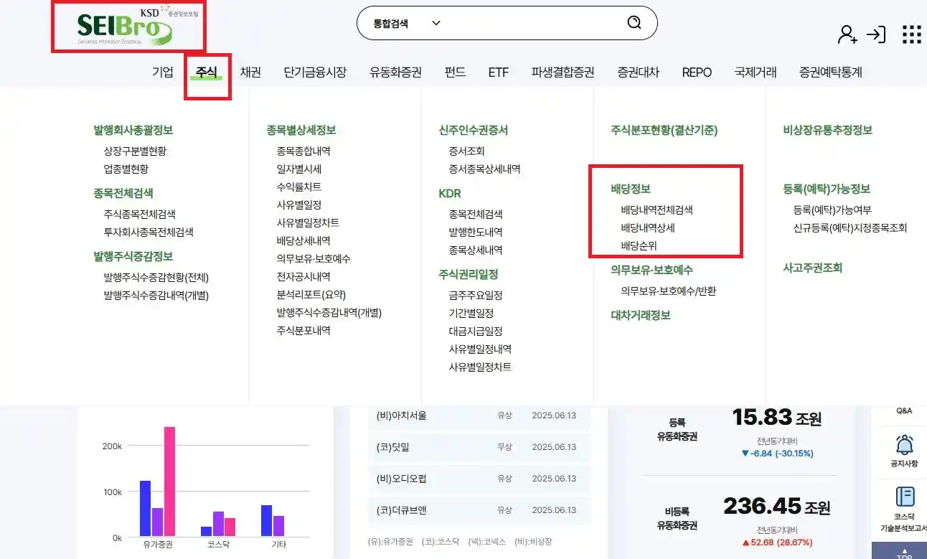Image resolution: width=927 pixels, height=559 pixels.
Task: Open 사고주권조회
Action: tap(813, 268)
